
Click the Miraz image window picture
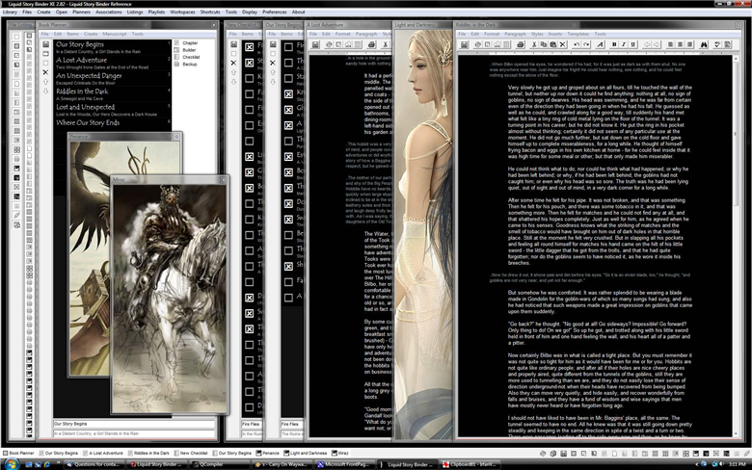[x=170, y=299]
